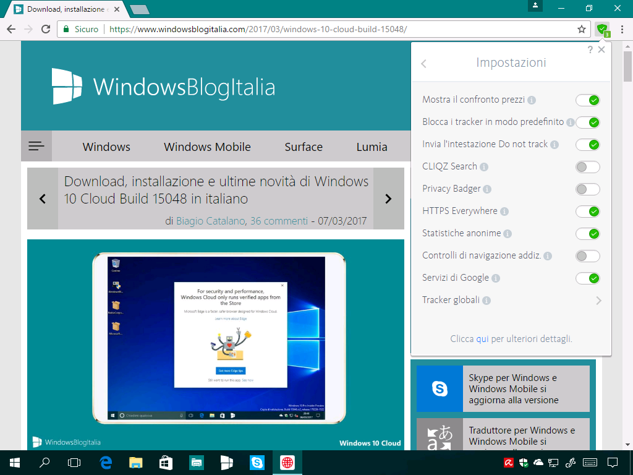Click the qui link for more details
Image resolution: width=633 pixels, height=475 pixels.
point(482,338)
